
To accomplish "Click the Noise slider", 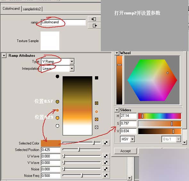I will pyautogui.click(x=82, y=169).
